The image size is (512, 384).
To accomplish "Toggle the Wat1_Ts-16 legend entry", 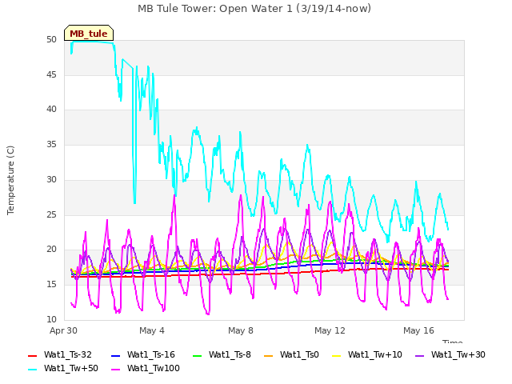I will (x=143, y=354).
